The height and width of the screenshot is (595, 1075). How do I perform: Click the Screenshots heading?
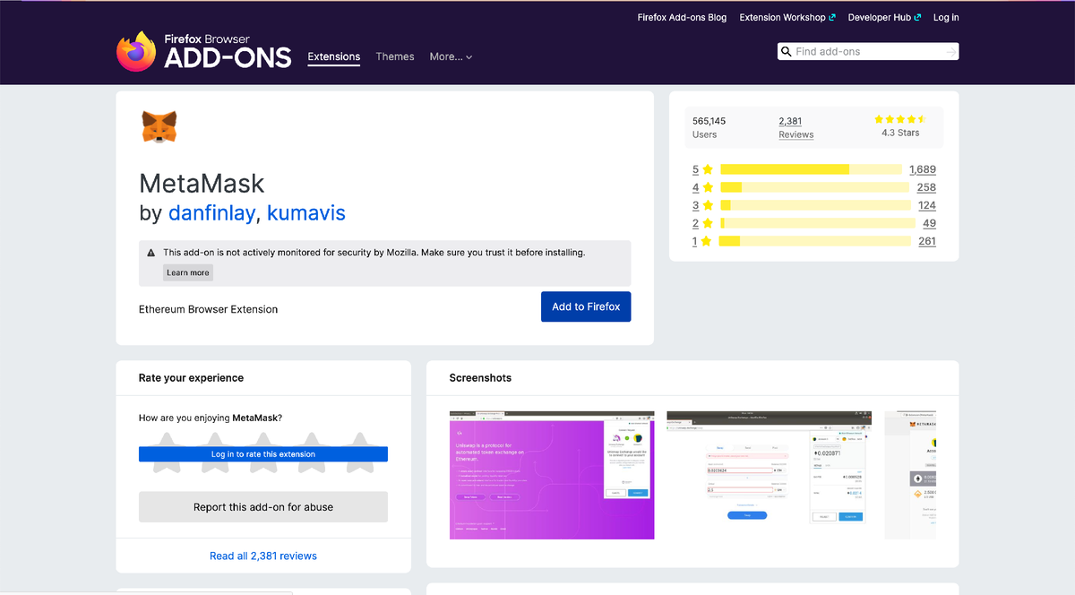click(x=480, y=378)
